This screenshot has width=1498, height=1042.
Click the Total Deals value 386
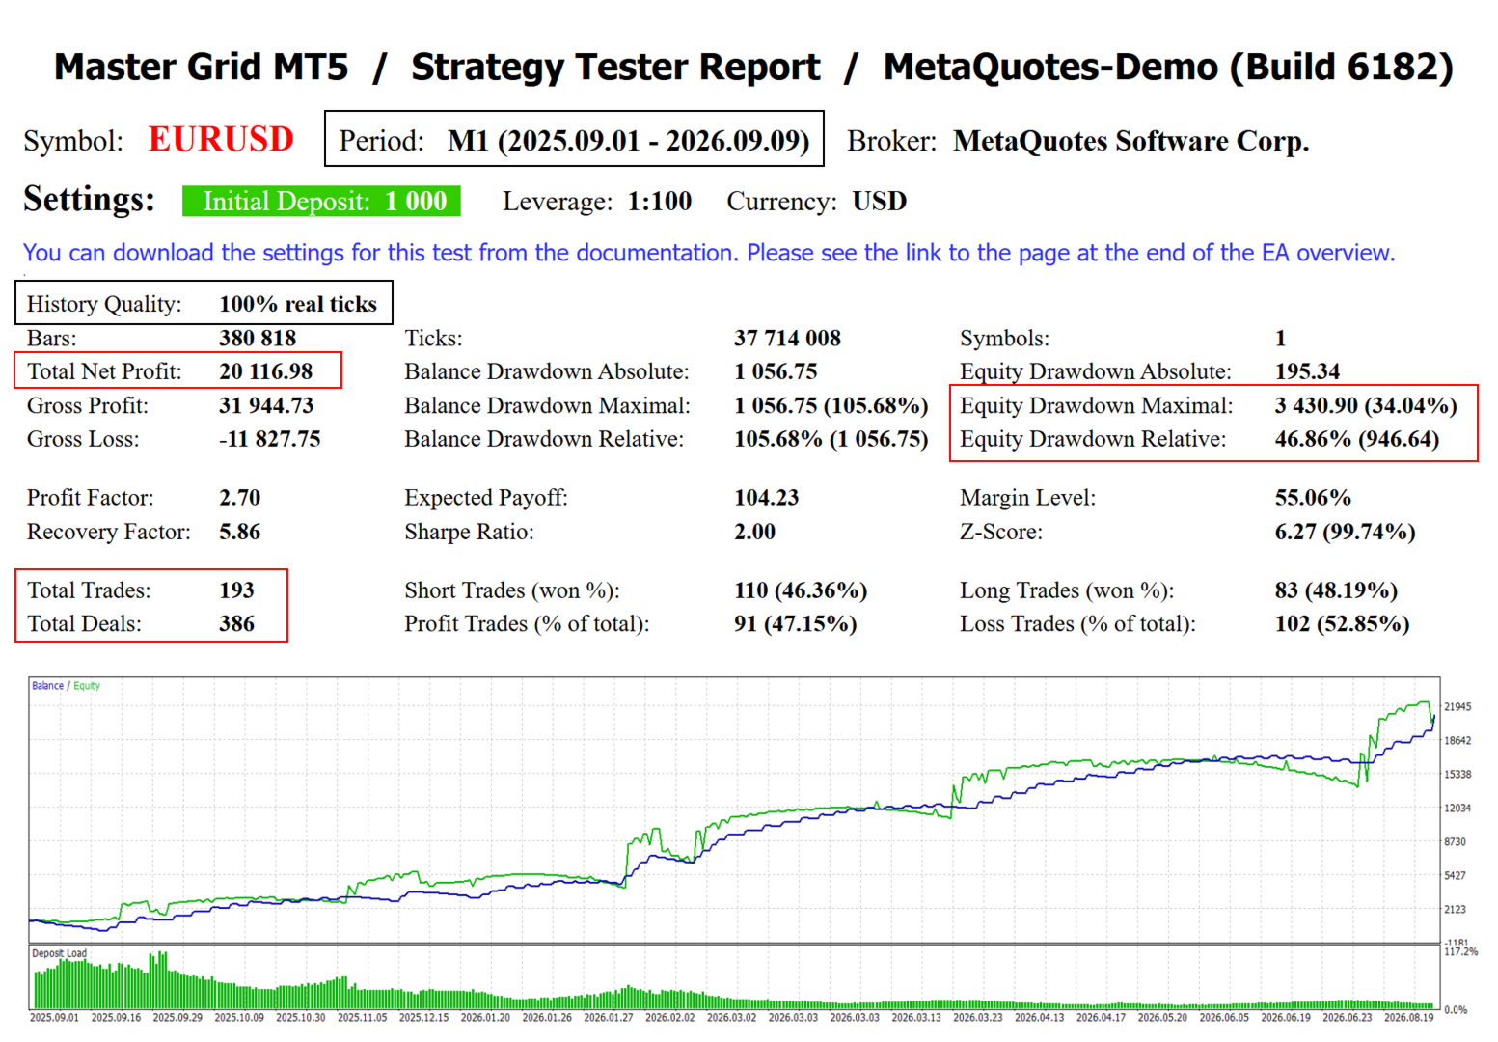[x=236, y=624]
